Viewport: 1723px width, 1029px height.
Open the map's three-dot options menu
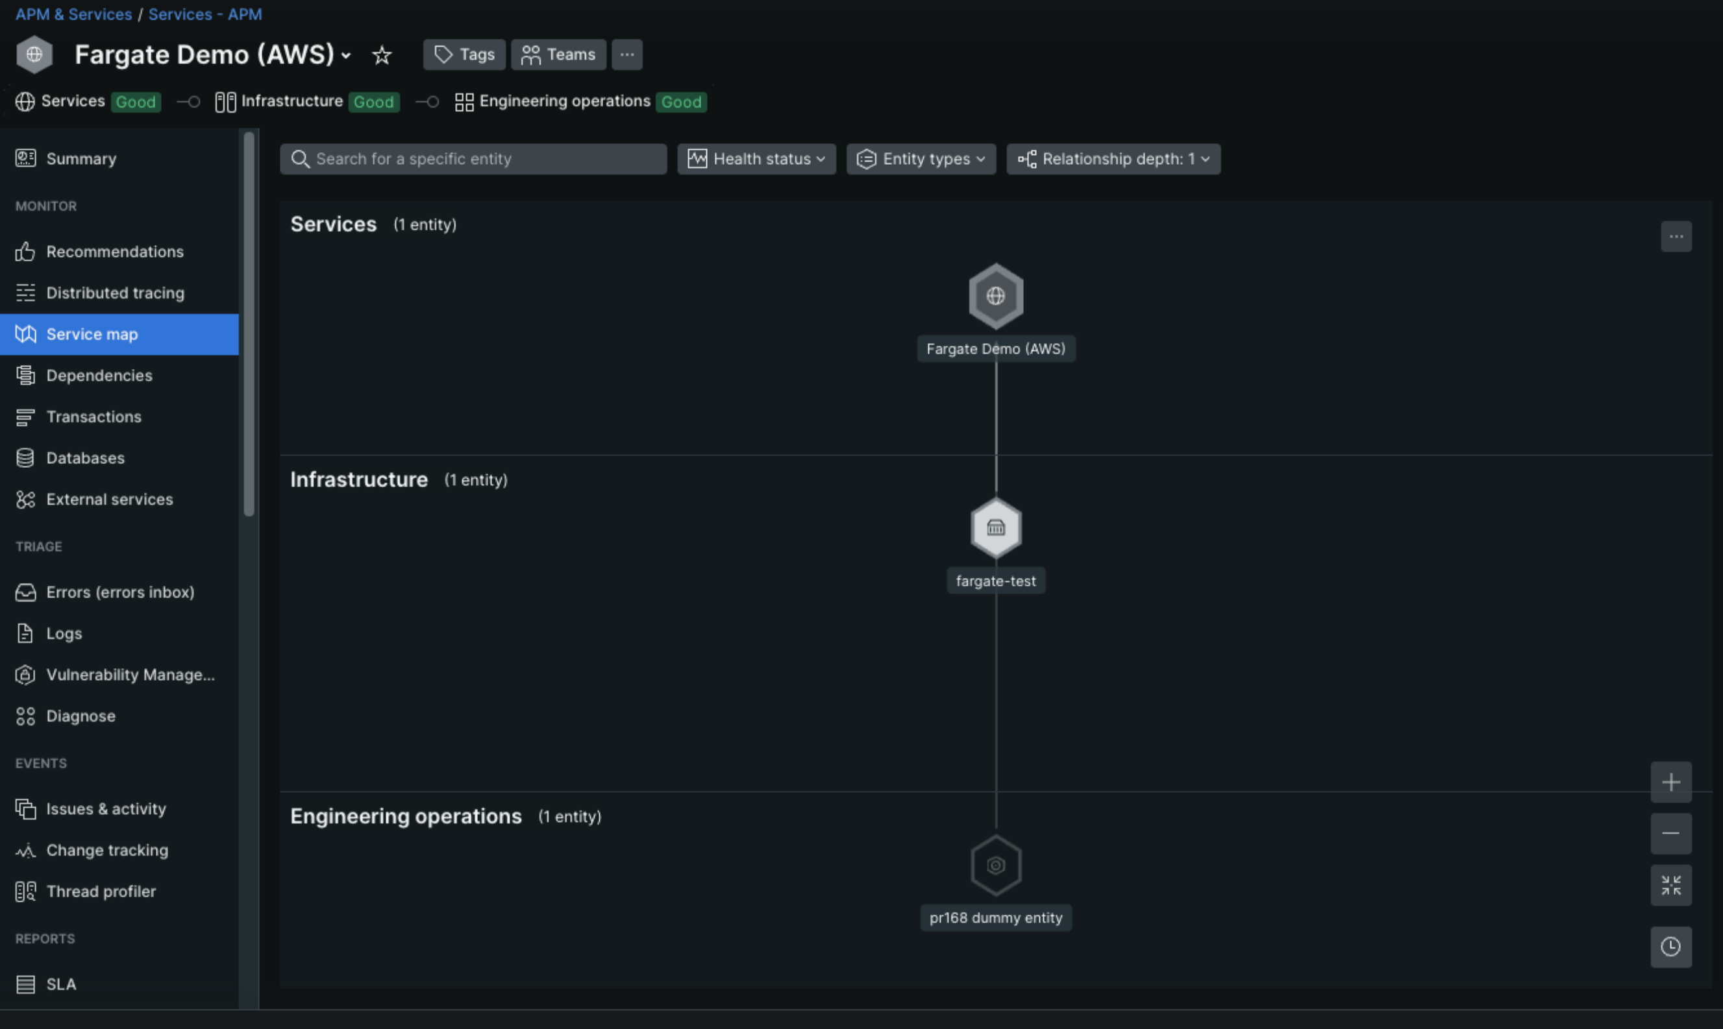point(1676,236)
